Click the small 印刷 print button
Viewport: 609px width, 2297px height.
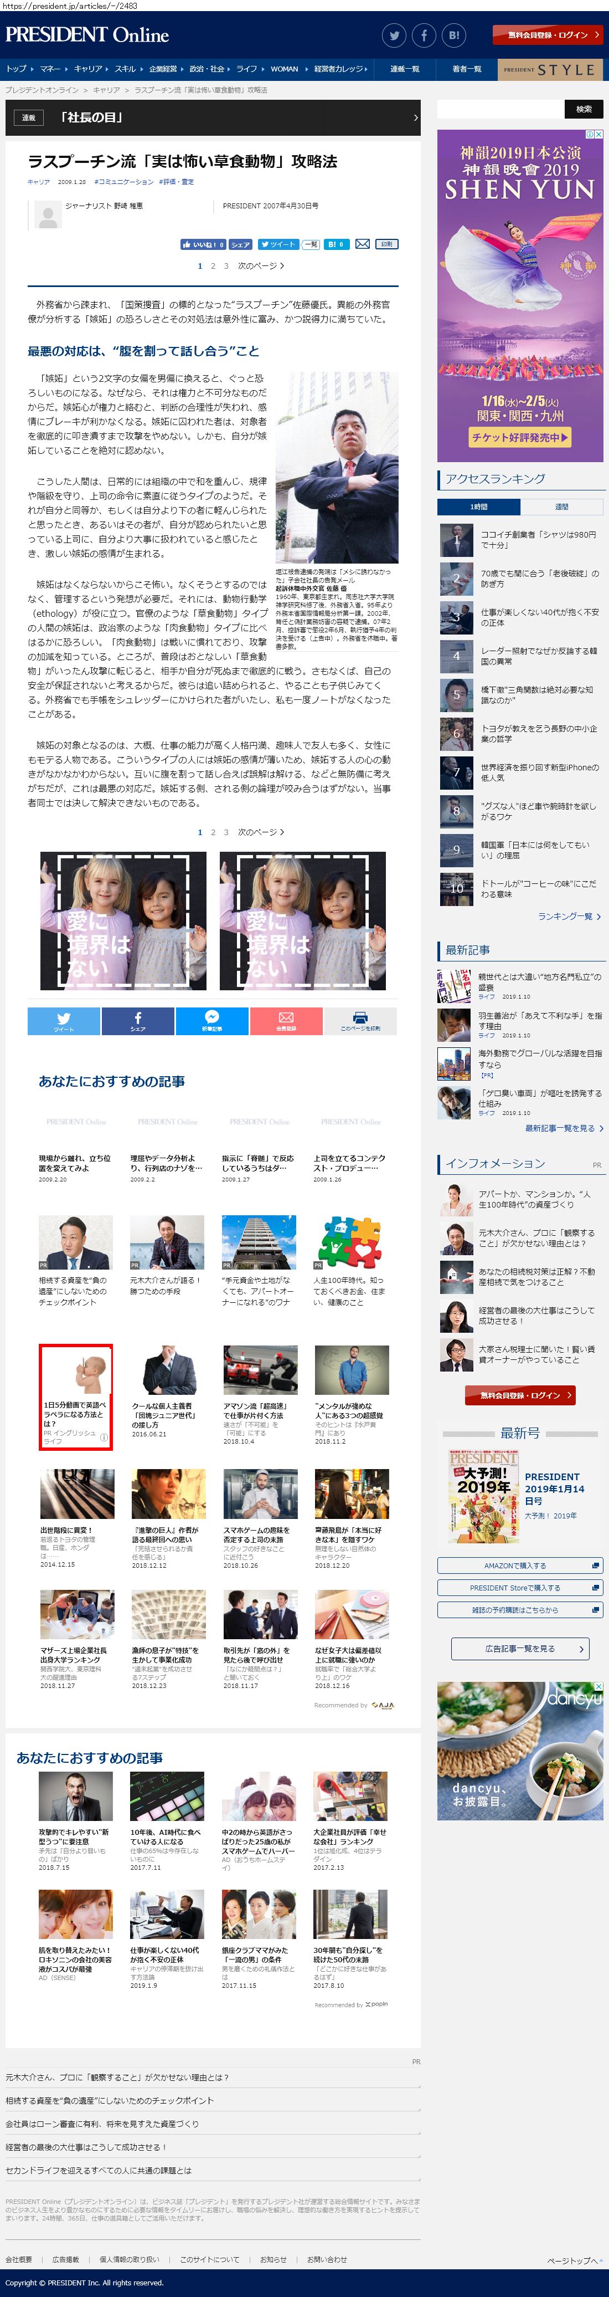click(x=386, y=244)
